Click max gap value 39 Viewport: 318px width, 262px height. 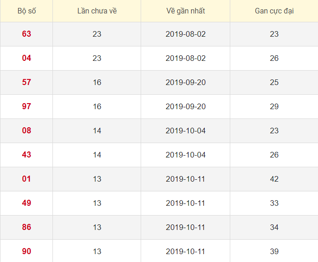(274, 251)
